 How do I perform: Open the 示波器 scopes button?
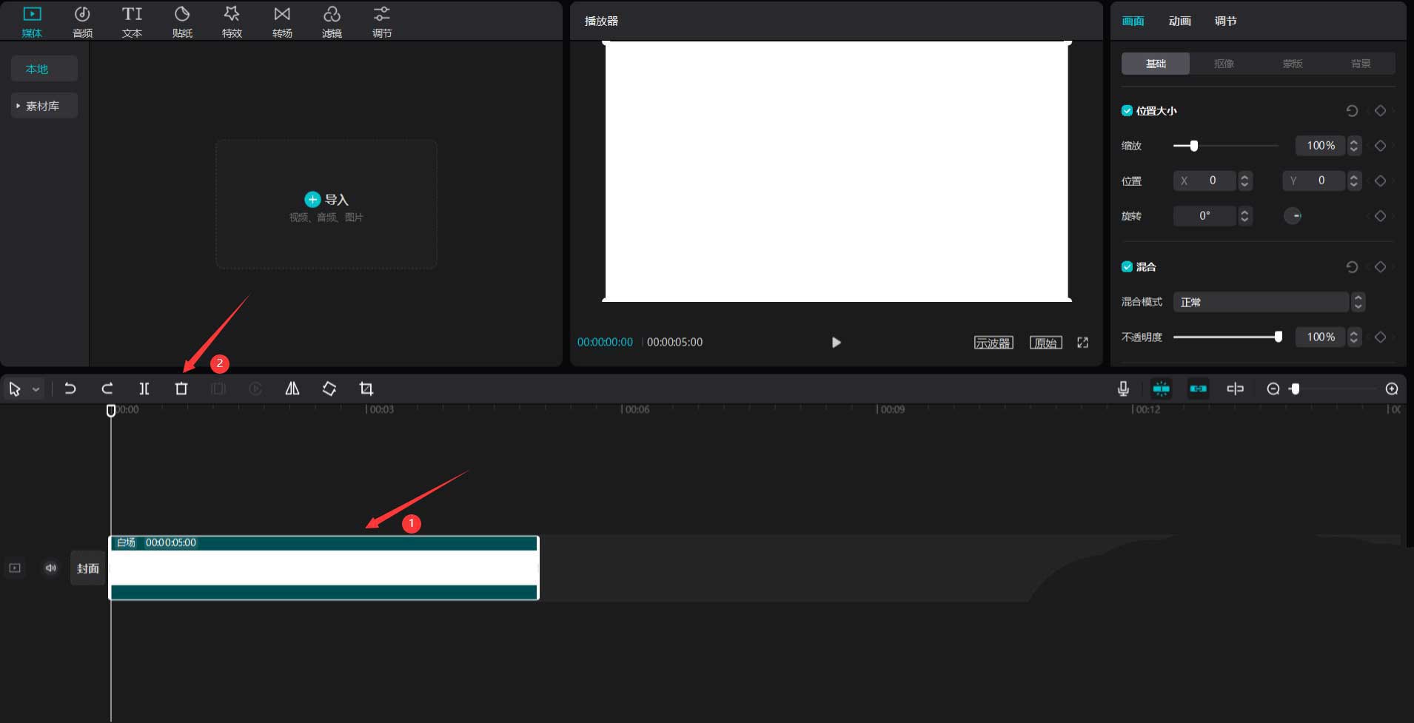click(x=994, y=343)
